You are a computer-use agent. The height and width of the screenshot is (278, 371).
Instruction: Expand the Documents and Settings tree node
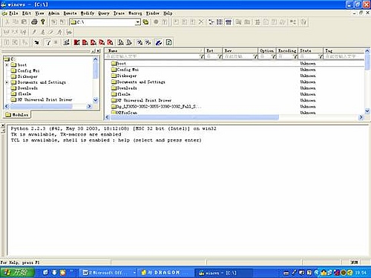point(7,82)
